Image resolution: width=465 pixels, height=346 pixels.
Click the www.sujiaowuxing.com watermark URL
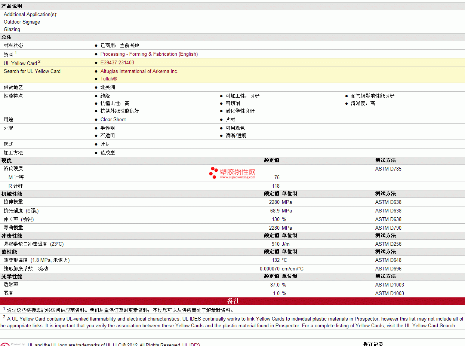[237, 177]
